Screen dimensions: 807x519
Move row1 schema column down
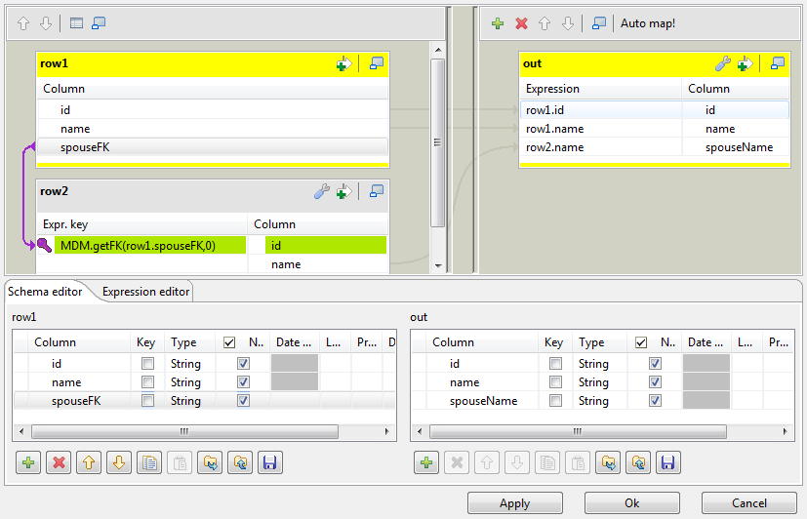click(119, 462)
